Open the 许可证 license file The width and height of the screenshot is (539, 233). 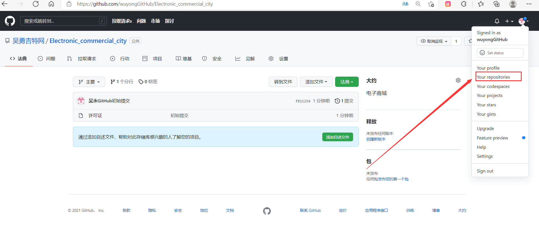click(95, 115)
